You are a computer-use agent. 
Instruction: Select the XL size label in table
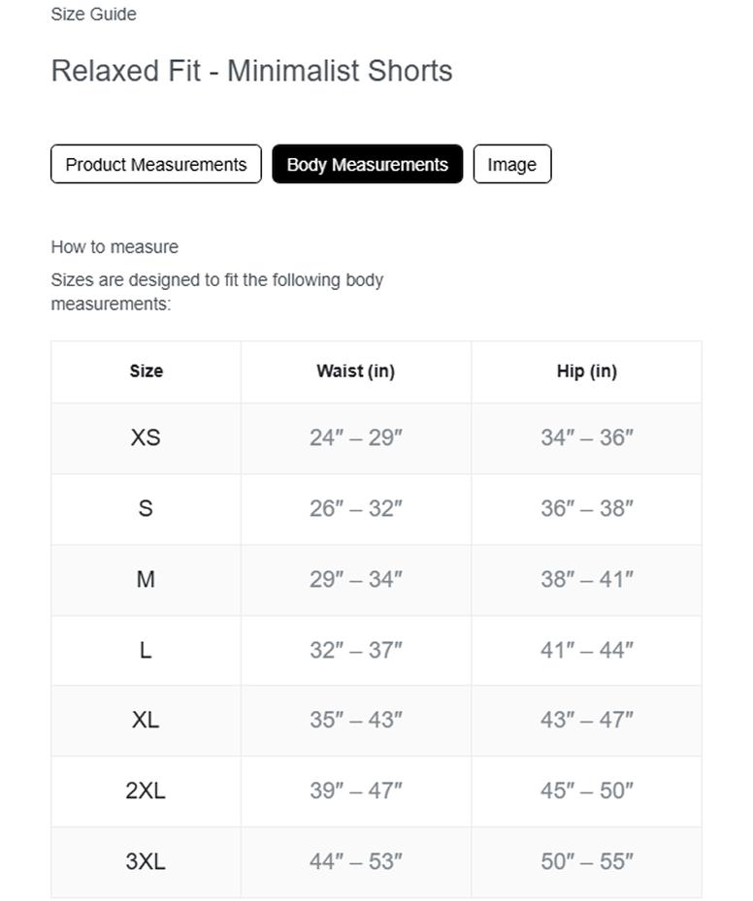[x=146, y=721]
